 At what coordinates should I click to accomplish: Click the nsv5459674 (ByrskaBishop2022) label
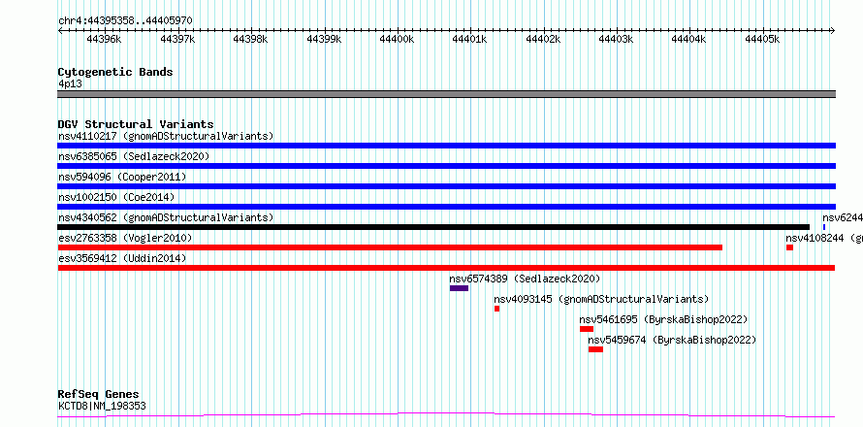click(x=673, y=340)
